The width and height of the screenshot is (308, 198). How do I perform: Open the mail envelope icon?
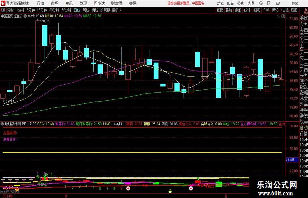click(278, 3)
